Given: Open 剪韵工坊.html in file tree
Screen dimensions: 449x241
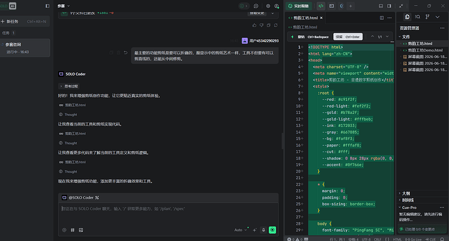Looking at the screenshot, I should tap(420, 44).
